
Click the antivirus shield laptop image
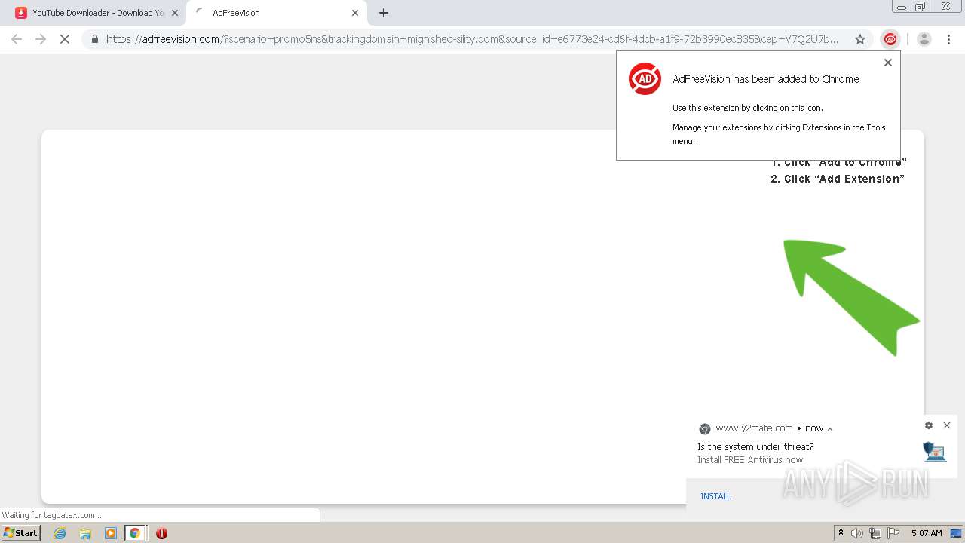(x=934, y=451)
